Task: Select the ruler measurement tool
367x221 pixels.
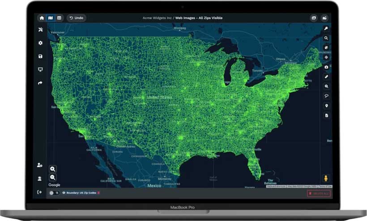Action: pos(326,76)
